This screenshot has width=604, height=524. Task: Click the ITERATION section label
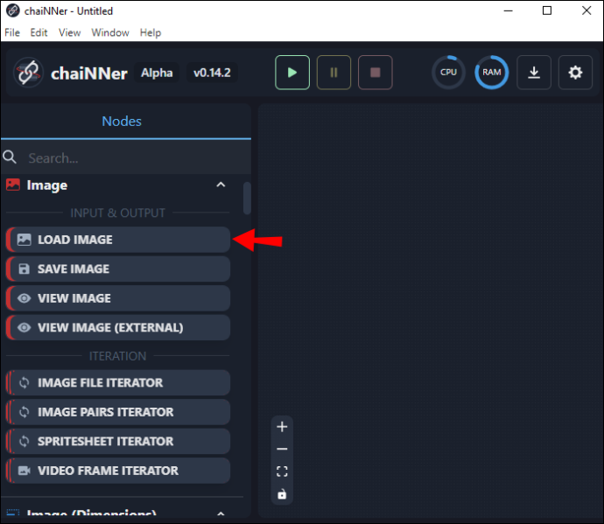(x=117, y=356)
